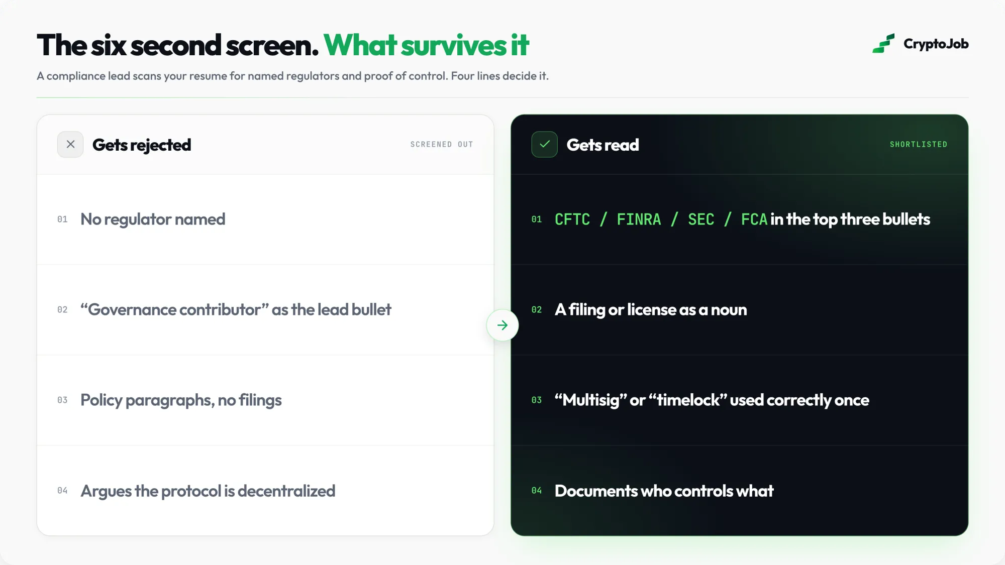Viewport: 1005px width, 565px height.
Task: Click Argues the protocol is decentralized row
Action: coord(265,491)
